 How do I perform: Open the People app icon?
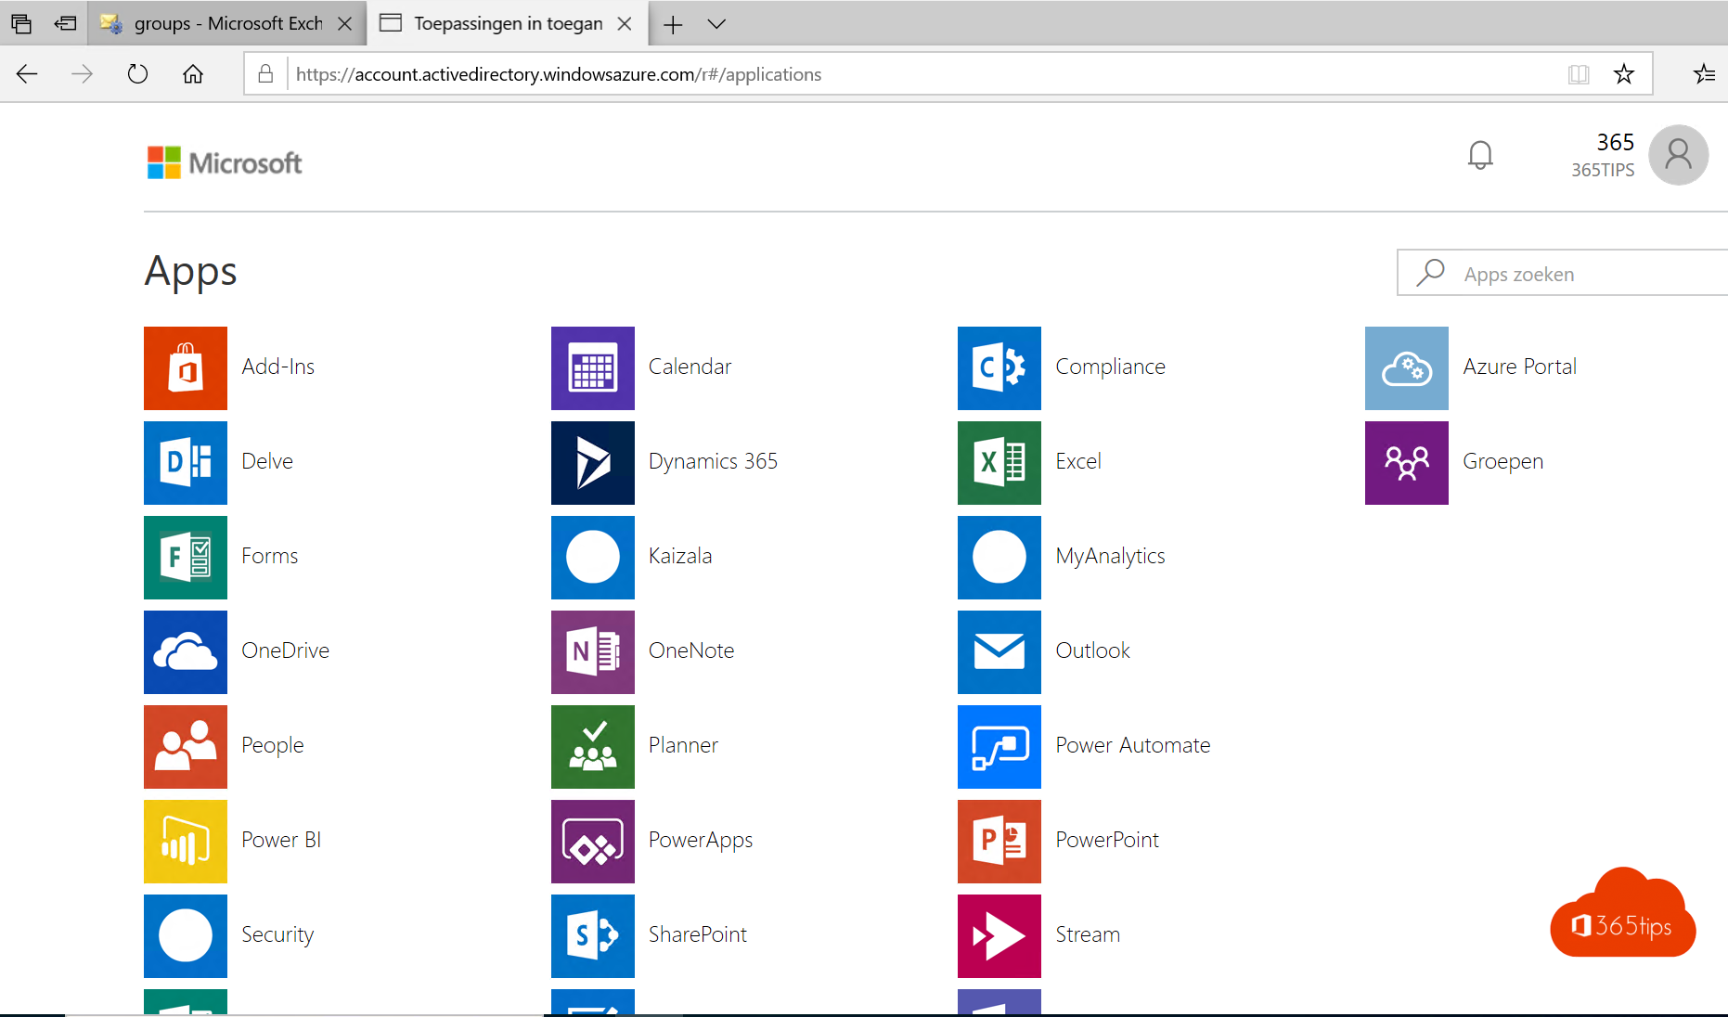coord(186,747)
